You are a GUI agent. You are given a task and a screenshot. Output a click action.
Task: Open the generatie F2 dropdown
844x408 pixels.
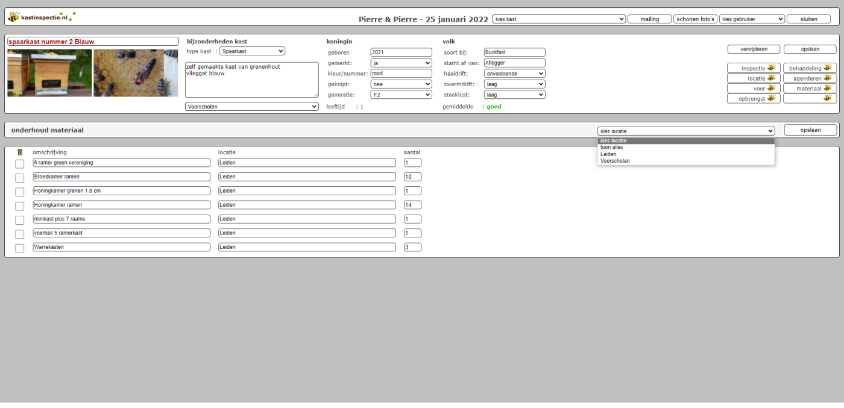[x=401, y=95]
